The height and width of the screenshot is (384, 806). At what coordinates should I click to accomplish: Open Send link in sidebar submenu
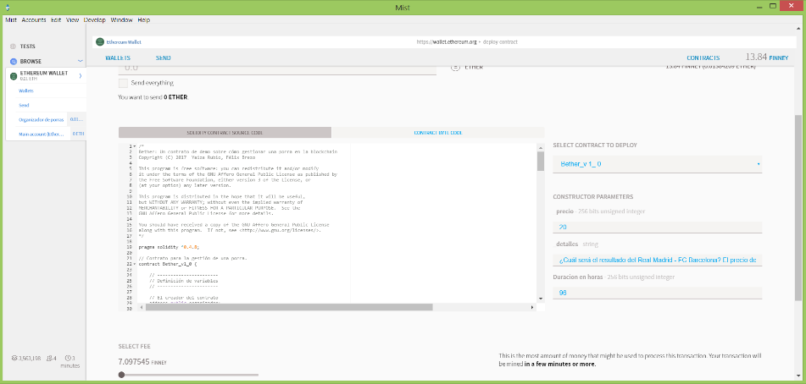(24, 105)
